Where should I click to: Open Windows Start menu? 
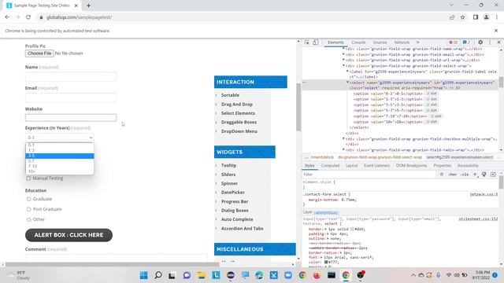[143, 275]
